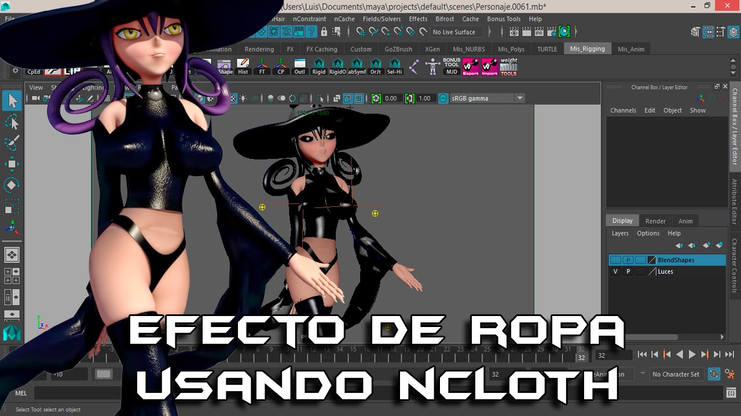The height and width of the screenshot is (416, 741).
Task: Toggle auto keyframe icon beside character set
Action: [714, 374]
